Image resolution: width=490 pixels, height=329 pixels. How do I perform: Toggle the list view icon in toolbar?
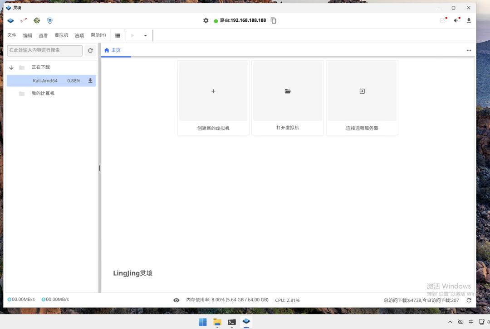[x=118, y=36]
